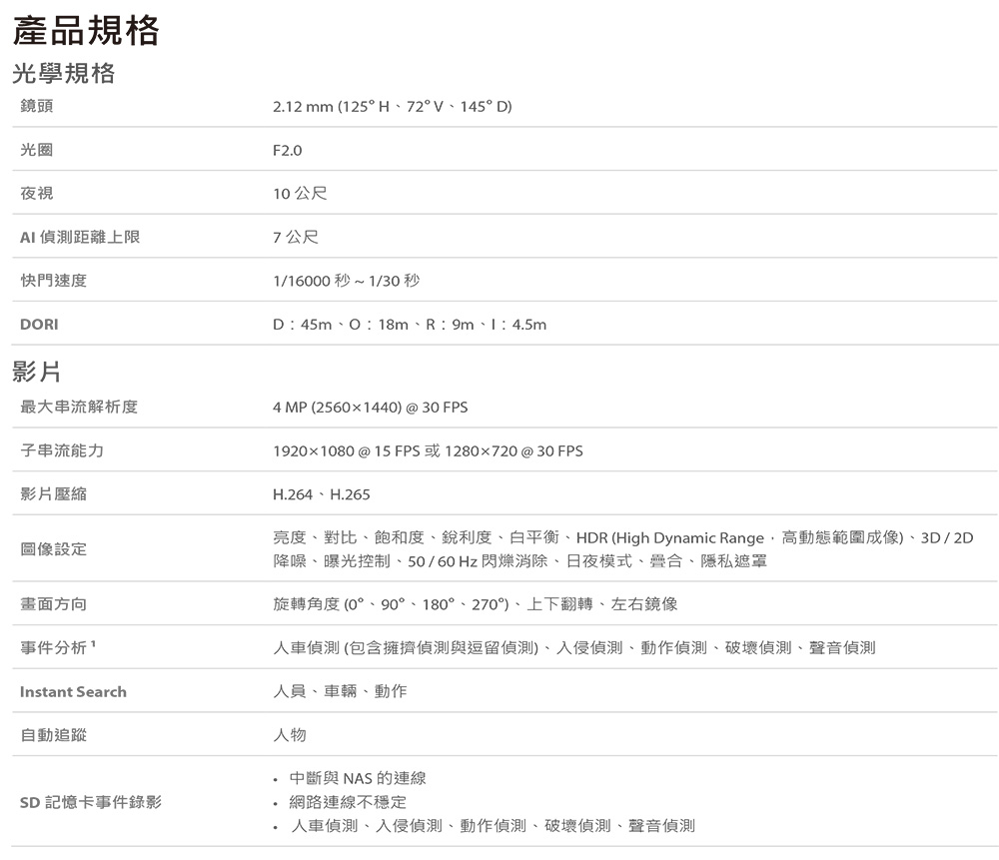Click the 事件分析 footnote superscript 1
The height and width of the screenshot is (860, 999).
93,644
